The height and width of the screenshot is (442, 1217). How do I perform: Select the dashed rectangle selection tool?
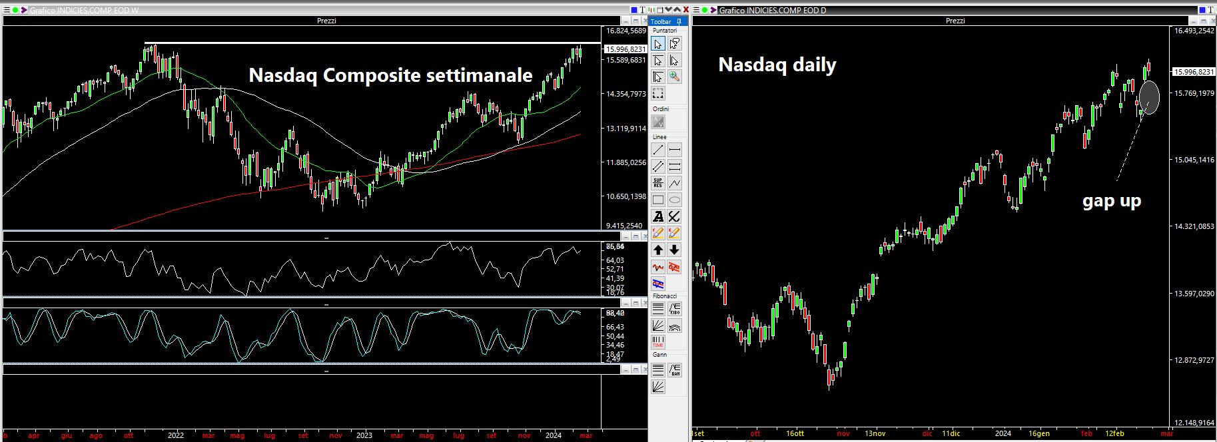[658, 93]
